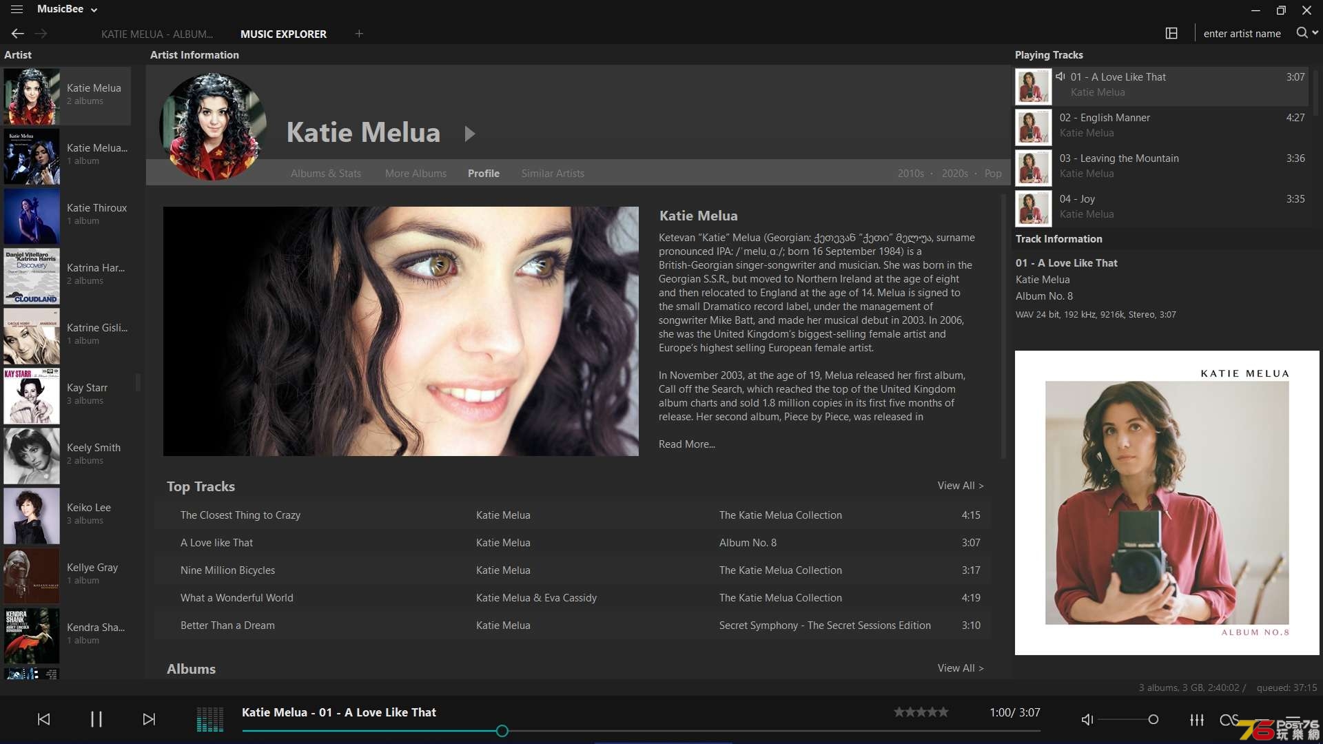Select Keiko Lee in artist list

coord(67,515)
